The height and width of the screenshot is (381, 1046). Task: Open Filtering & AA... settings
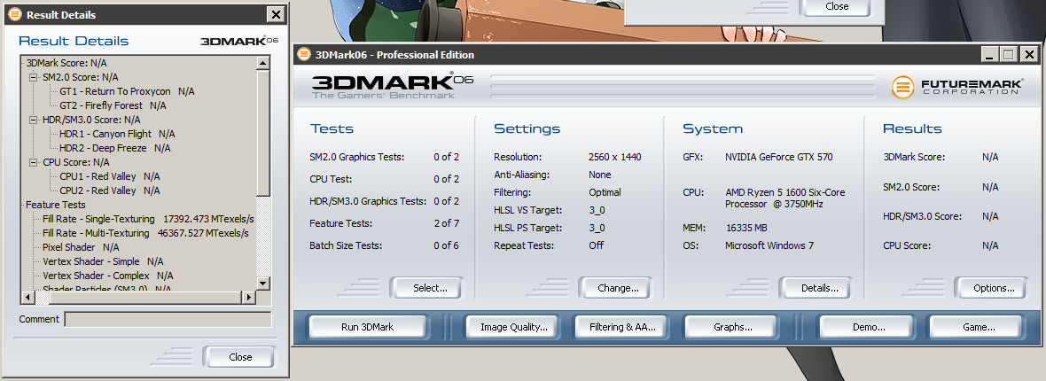point(622,327)
